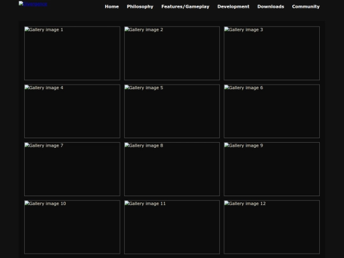The image size is (344, 258).
Task: View Gallery image 6
Action: (271, 111)
